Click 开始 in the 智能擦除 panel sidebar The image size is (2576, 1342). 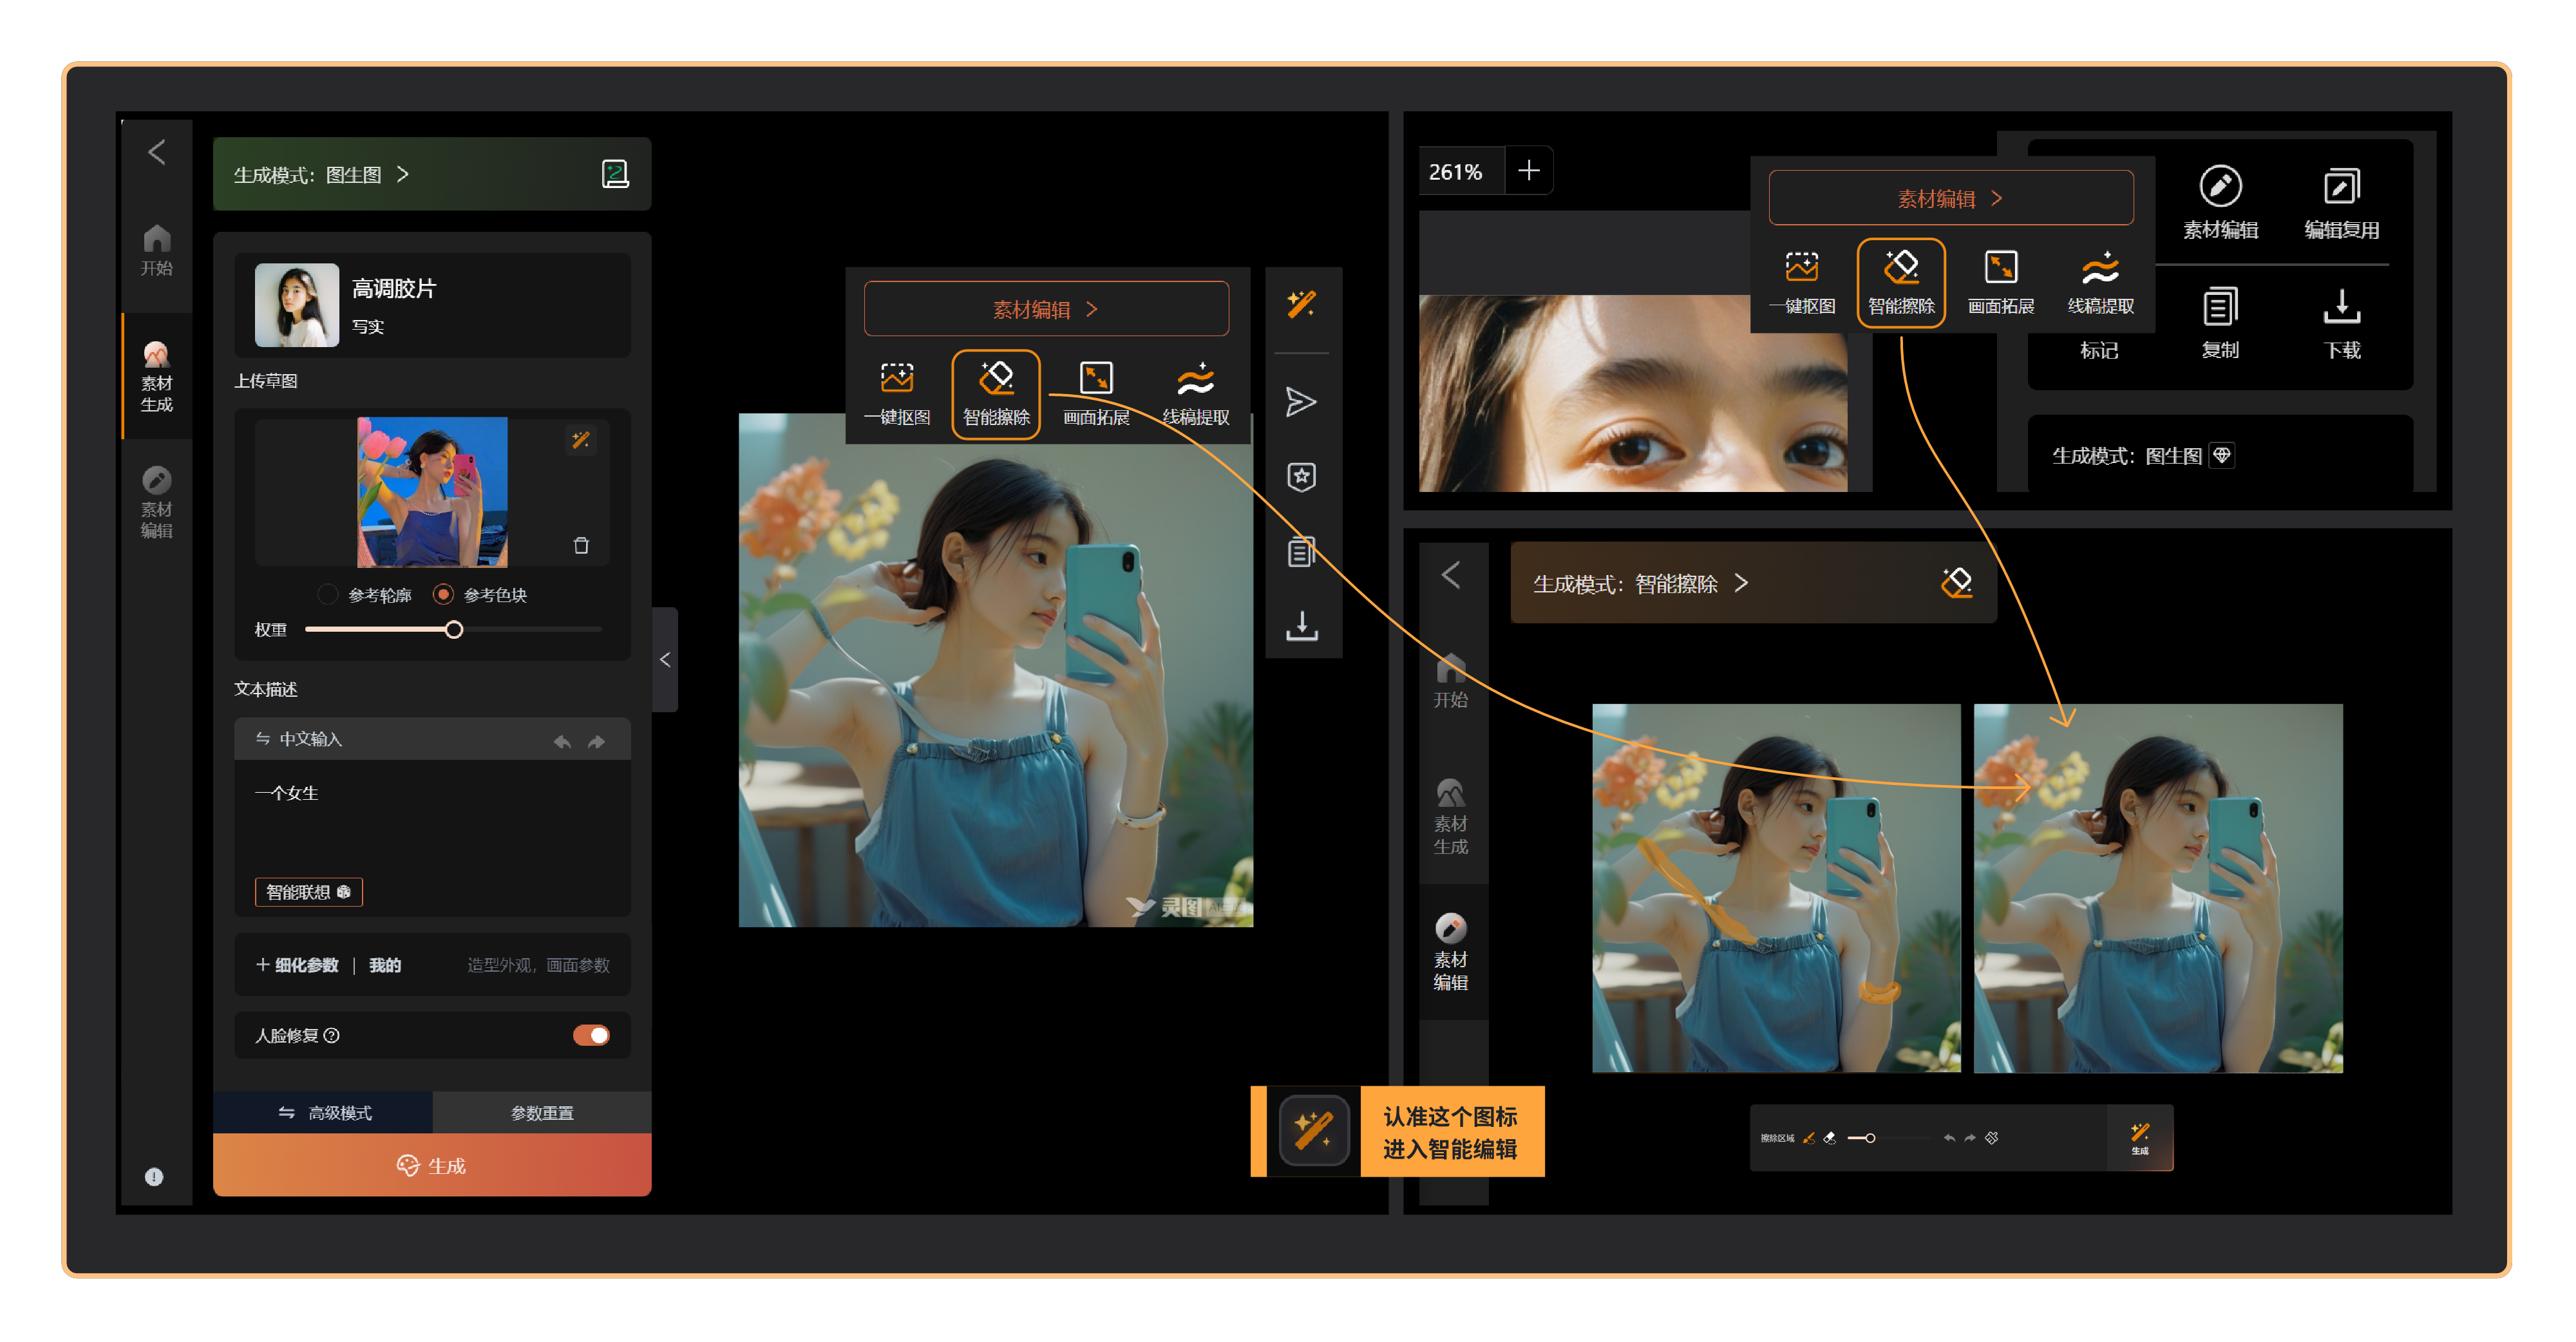tap(1451, 681)
